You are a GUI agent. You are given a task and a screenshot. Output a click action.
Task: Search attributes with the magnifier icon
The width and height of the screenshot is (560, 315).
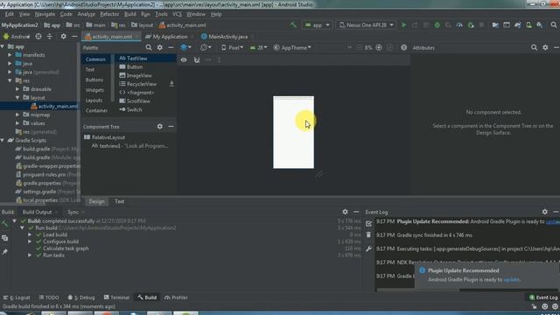point(534,47)
